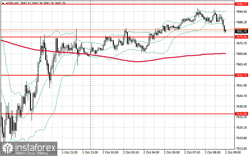The width and height of the screenshot is (249, 156).
Task: Click the 2 Oct 03:10 time label
Action: tap(131, 152)
